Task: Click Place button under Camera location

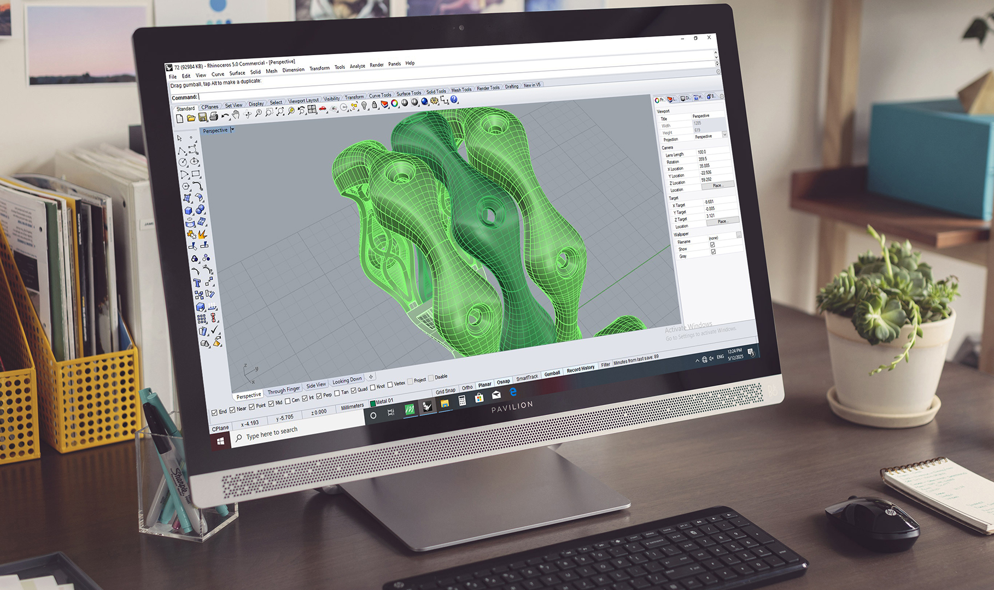Action: point(717,186)
